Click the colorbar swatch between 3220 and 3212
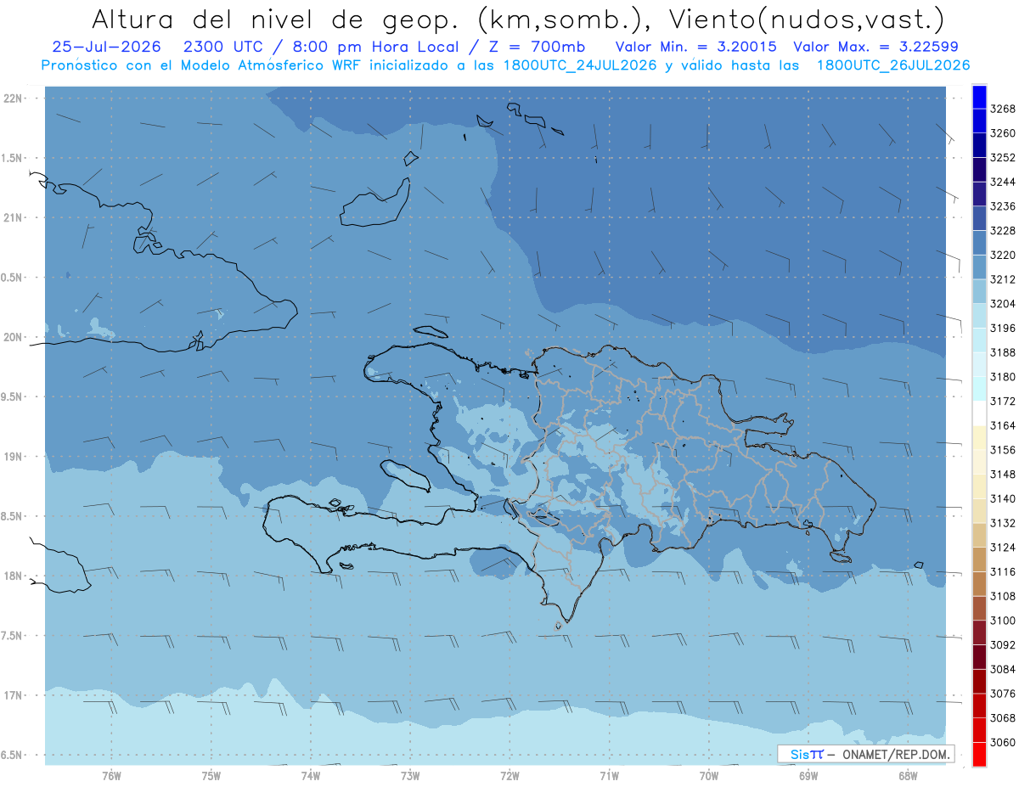The image size is (1019, 787). click(979, 267)
